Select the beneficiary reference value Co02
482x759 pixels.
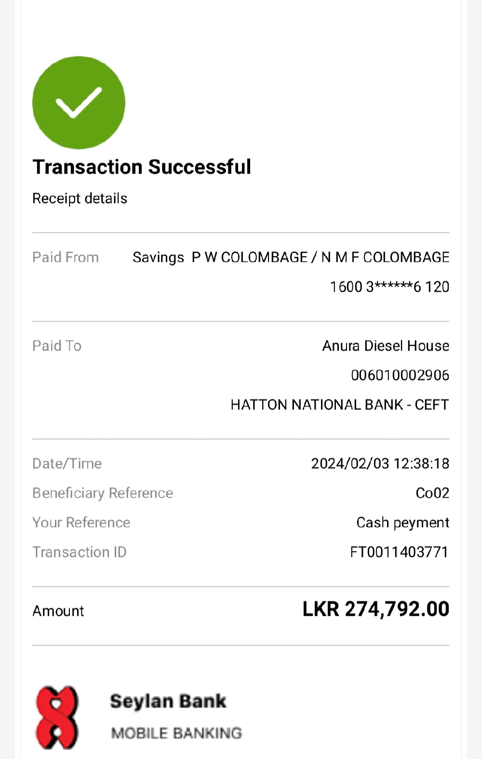(432, 493)
